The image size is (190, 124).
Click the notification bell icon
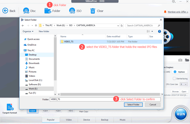click(x=165, y=12)
